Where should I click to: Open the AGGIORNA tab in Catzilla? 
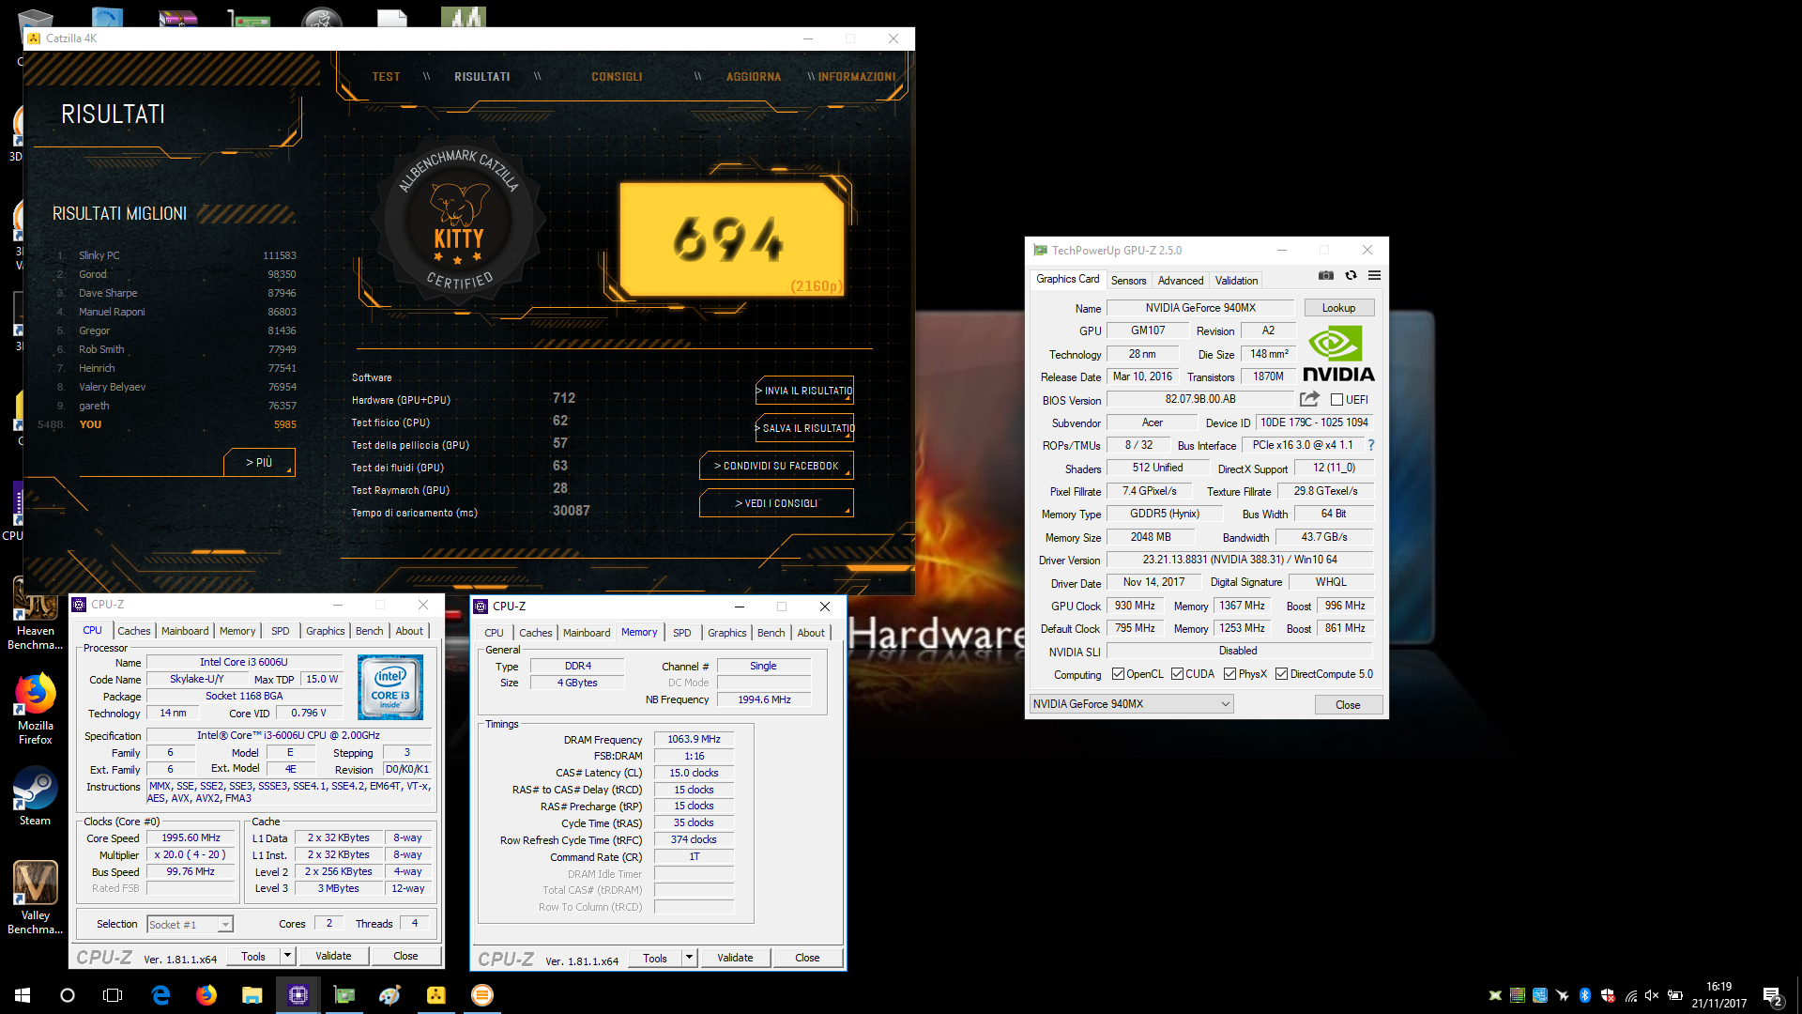[754, 77]
